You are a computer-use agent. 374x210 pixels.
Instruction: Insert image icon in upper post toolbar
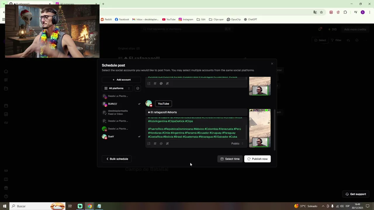pyautogui.click(x=149, y=83)
